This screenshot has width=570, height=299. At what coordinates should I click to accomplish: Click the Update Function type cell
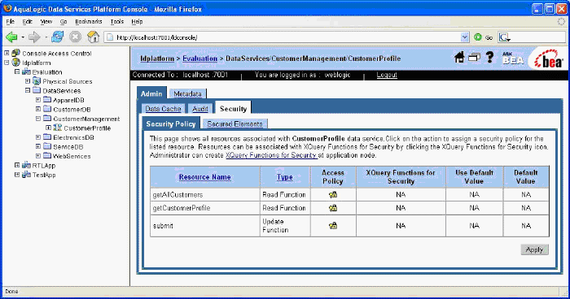(x=285, y=226)
